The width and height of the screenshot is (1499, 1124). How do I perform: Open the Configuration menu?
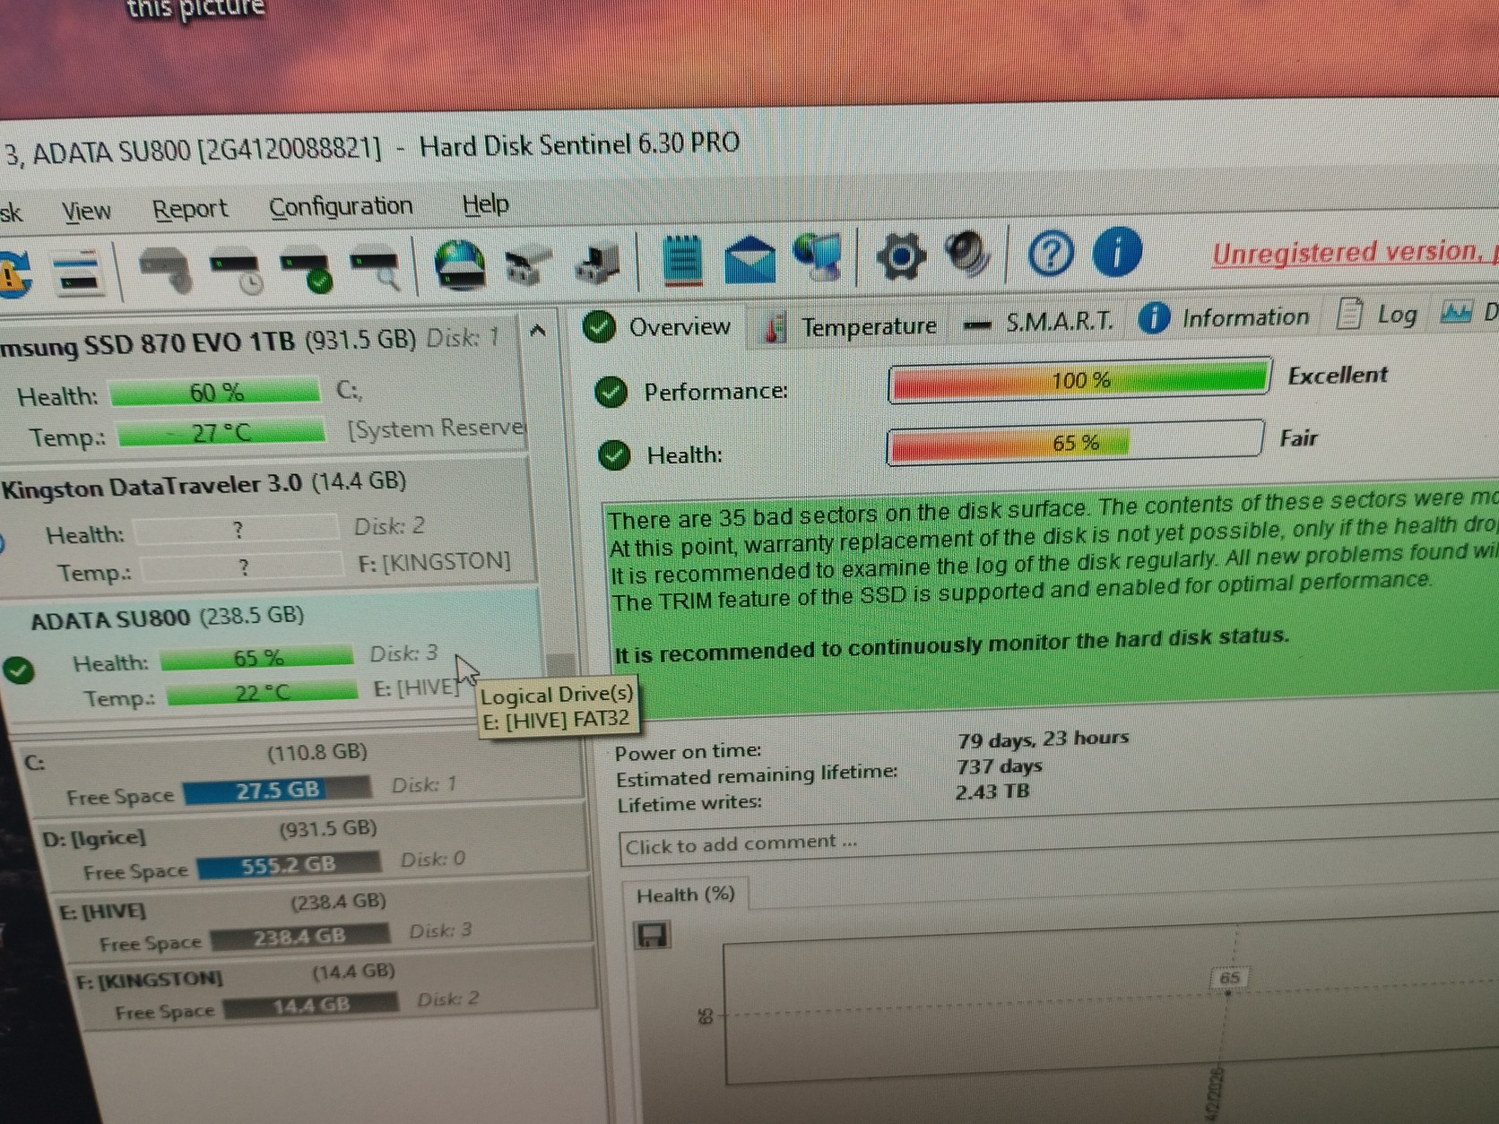[342, 206]
